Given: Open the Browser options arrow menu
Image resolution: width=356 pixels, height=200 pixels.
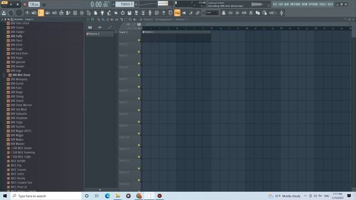Looking at the screenshot, I should point(2,19).
